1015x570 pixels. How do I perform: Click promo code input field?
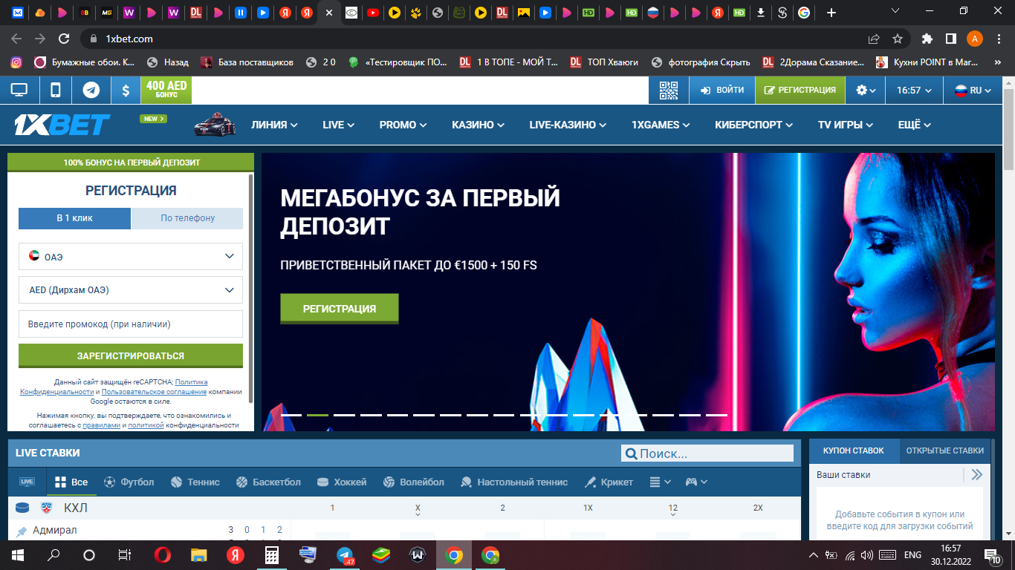[x=131, y=324]
